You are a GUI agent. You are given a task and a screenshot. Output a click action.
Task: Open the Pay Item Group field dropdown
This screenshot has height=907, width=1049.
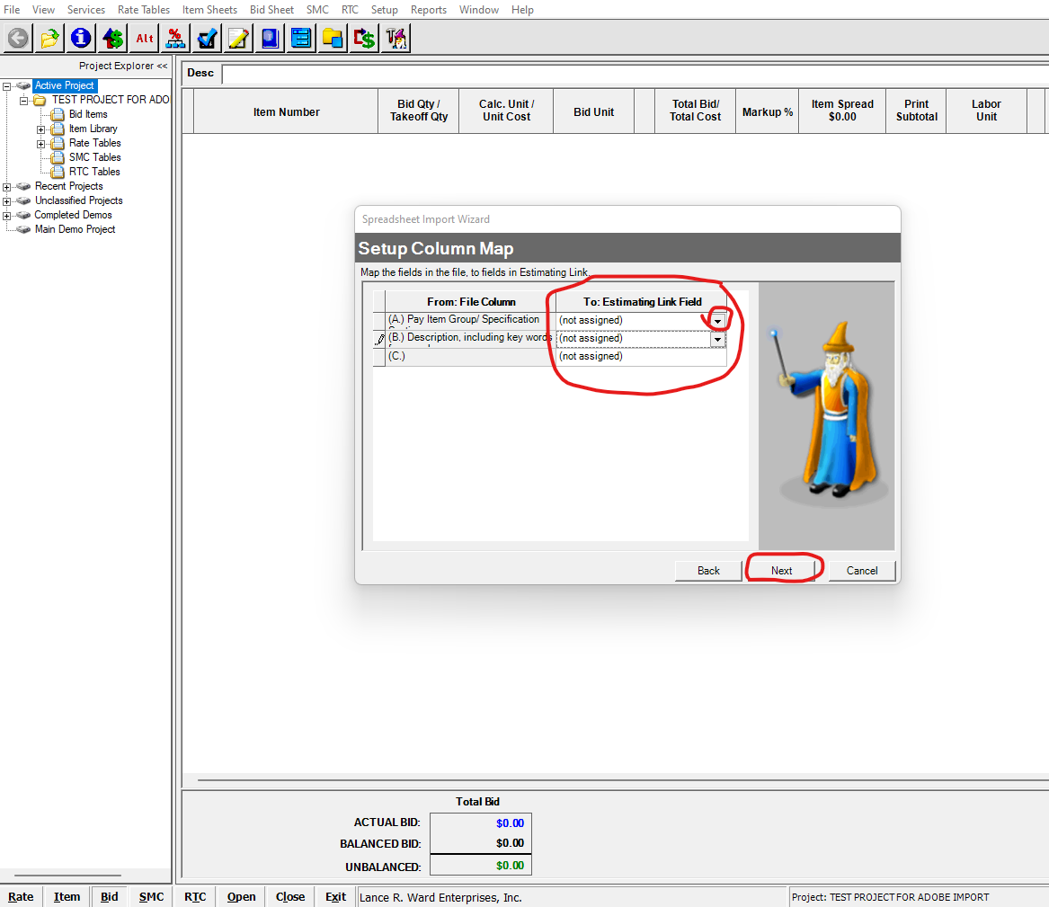[716, 320]
